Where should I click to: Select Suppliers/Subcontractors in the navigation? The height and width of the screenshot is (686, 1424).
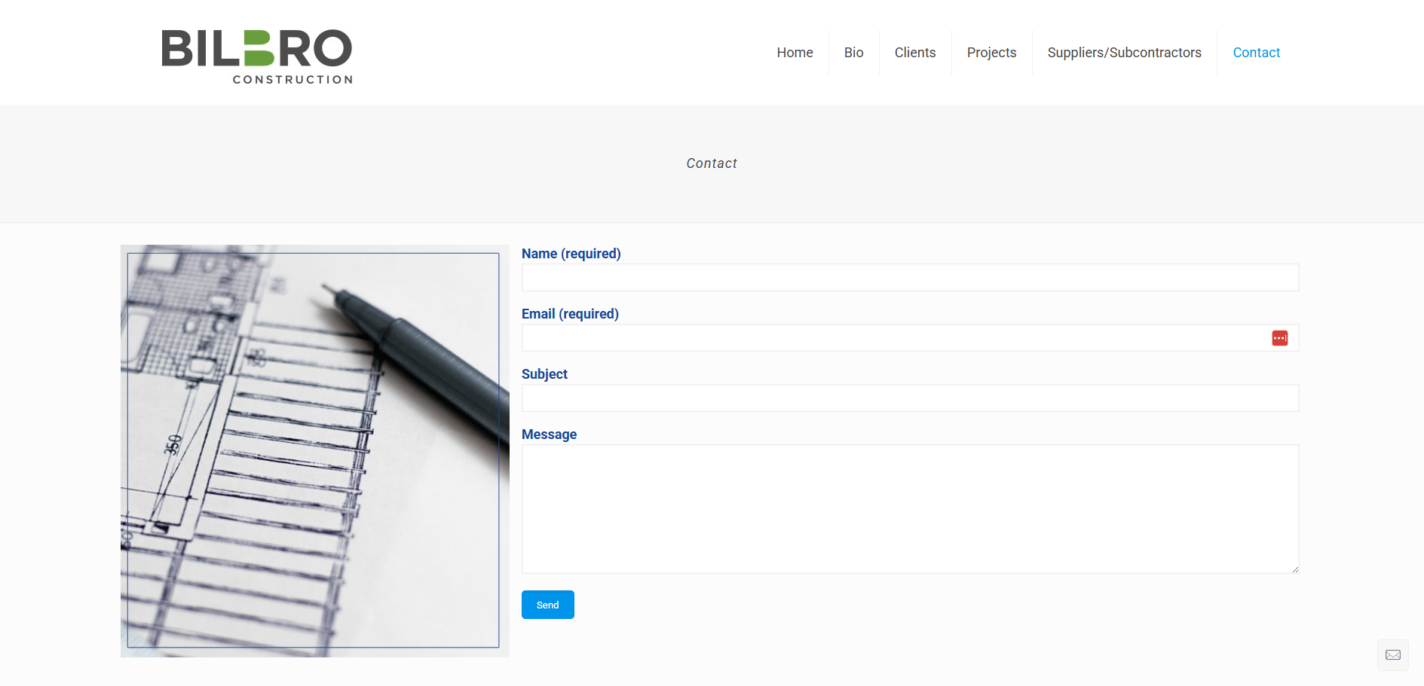click(x=1124, y=53)
